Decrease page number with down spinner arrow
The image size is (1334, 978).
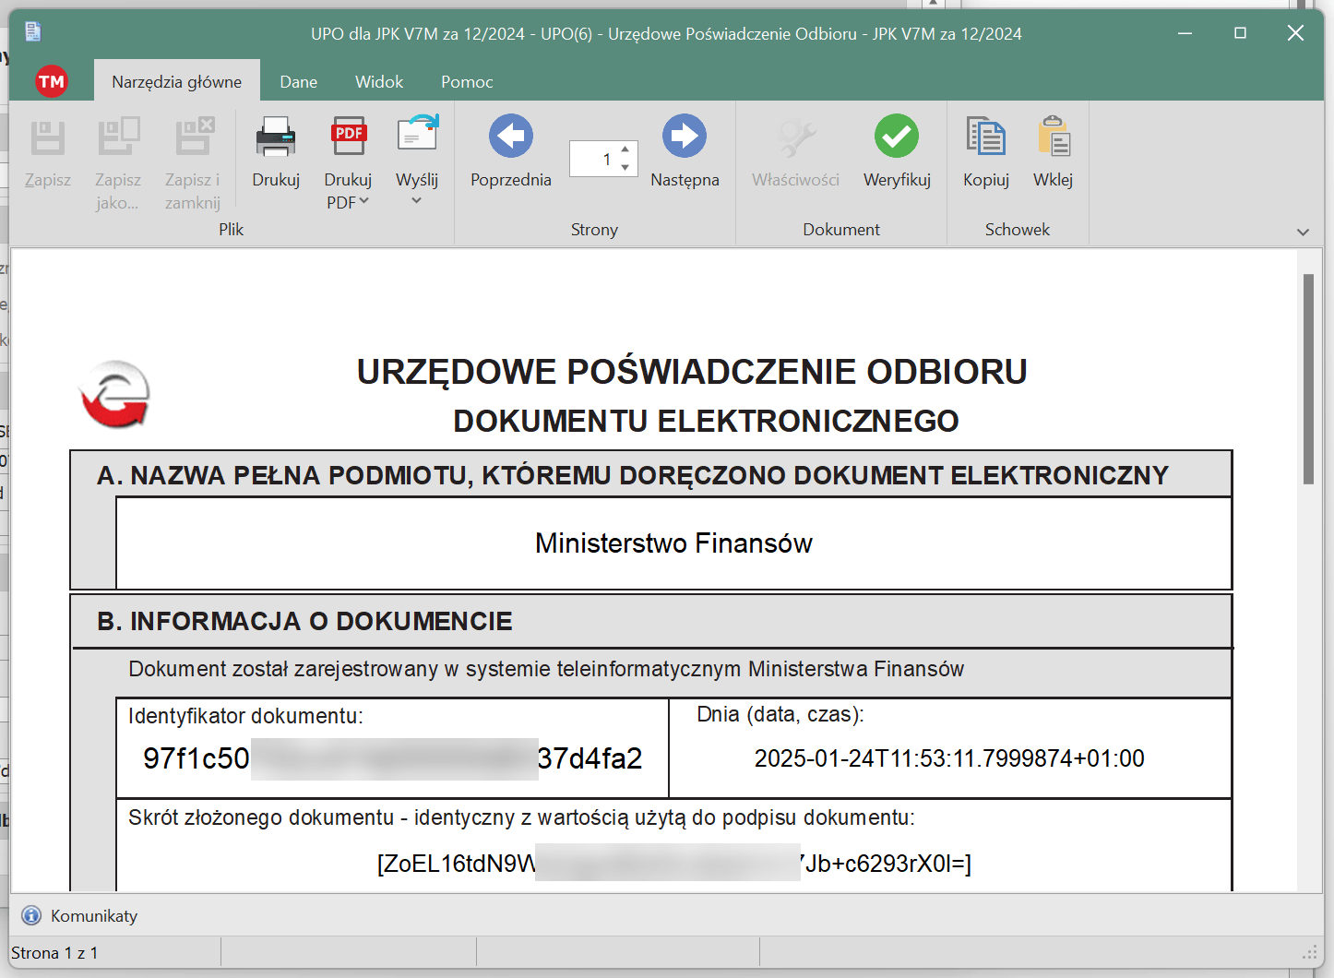coord(625,168)
